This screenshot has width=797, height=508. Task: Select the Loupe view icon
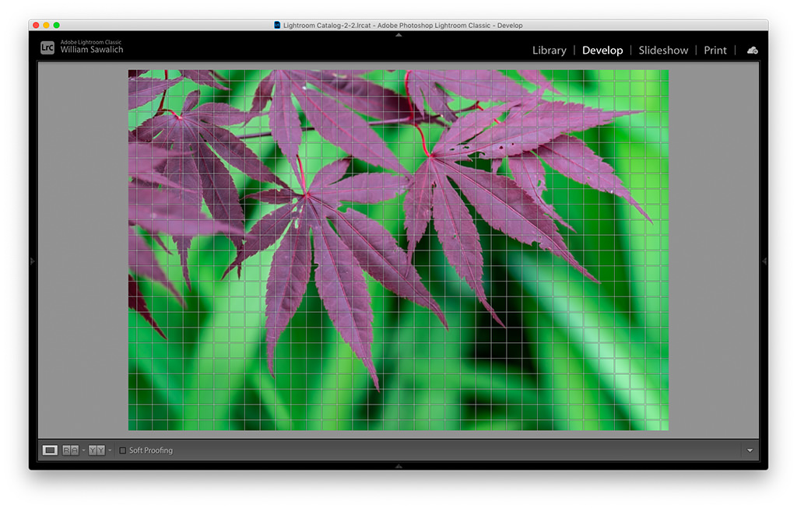pyautogui.click(x=50, y=450)
